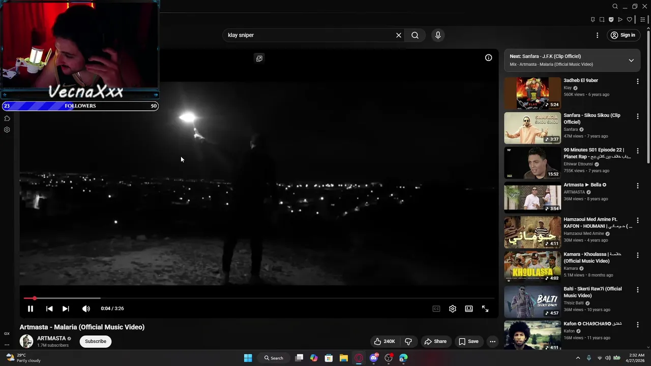The image size is (651, 366).
Task: Expand the hidden system tray icons
Action: (x=578, y=358)
